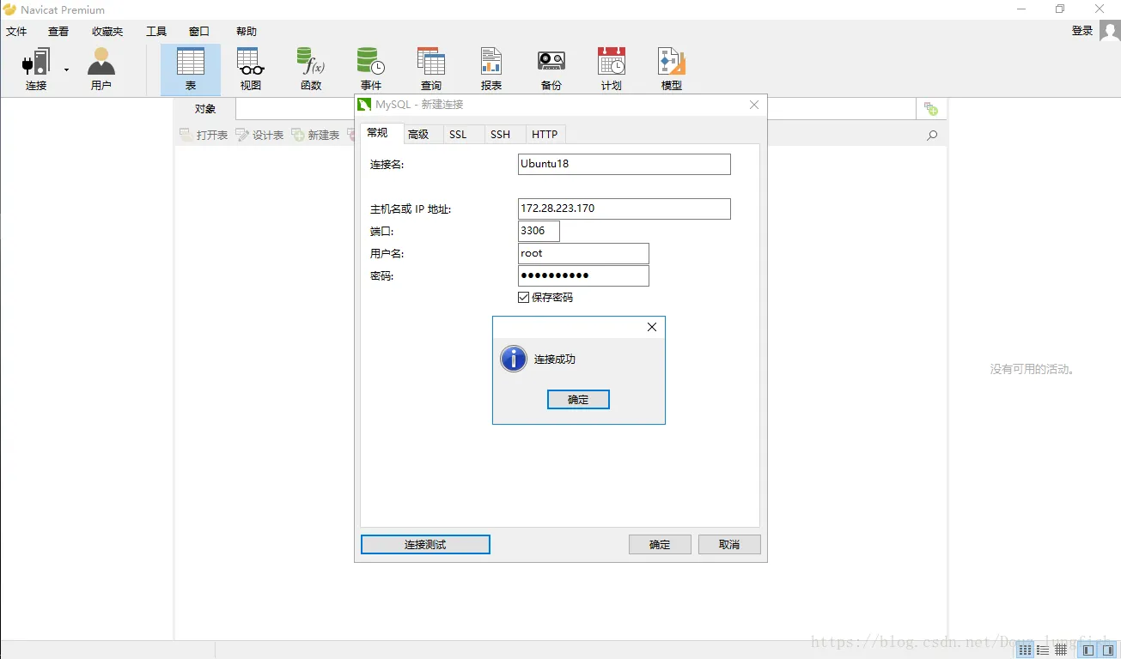Uncheck the 保存密码 checkbox
This screenshot has width=1121, height=659.
[523, 297]
